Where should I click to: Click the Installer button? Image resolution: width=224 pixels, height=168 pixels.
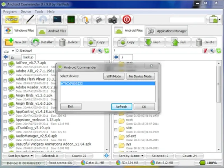pos(42,42)
